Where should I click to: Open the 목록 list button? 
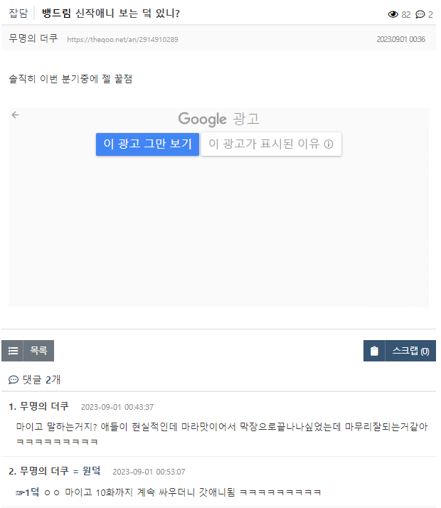coord(38,351)
